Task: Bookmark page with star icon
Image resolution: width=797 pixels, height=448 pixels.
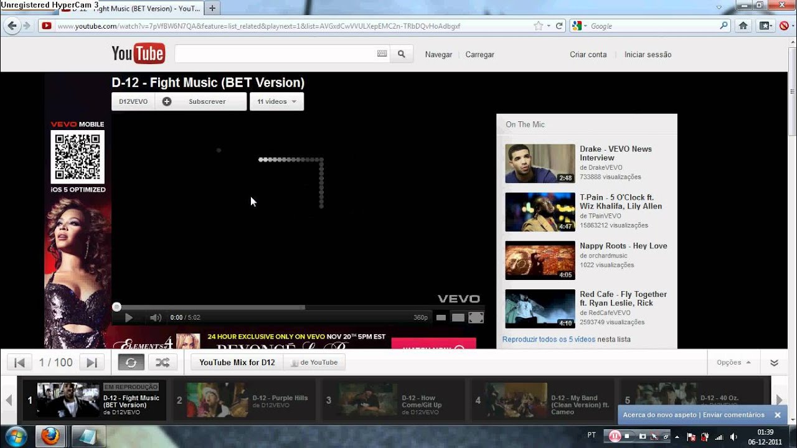Action: point(539,26)
